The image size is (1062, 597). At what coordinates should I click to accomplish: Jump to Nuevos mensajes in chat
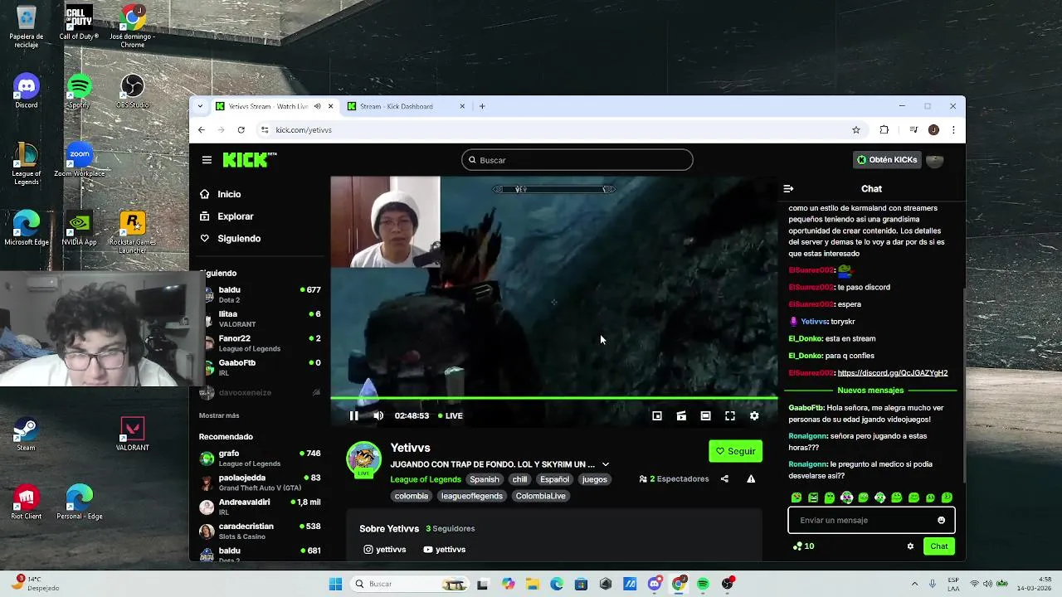(870, 391)
